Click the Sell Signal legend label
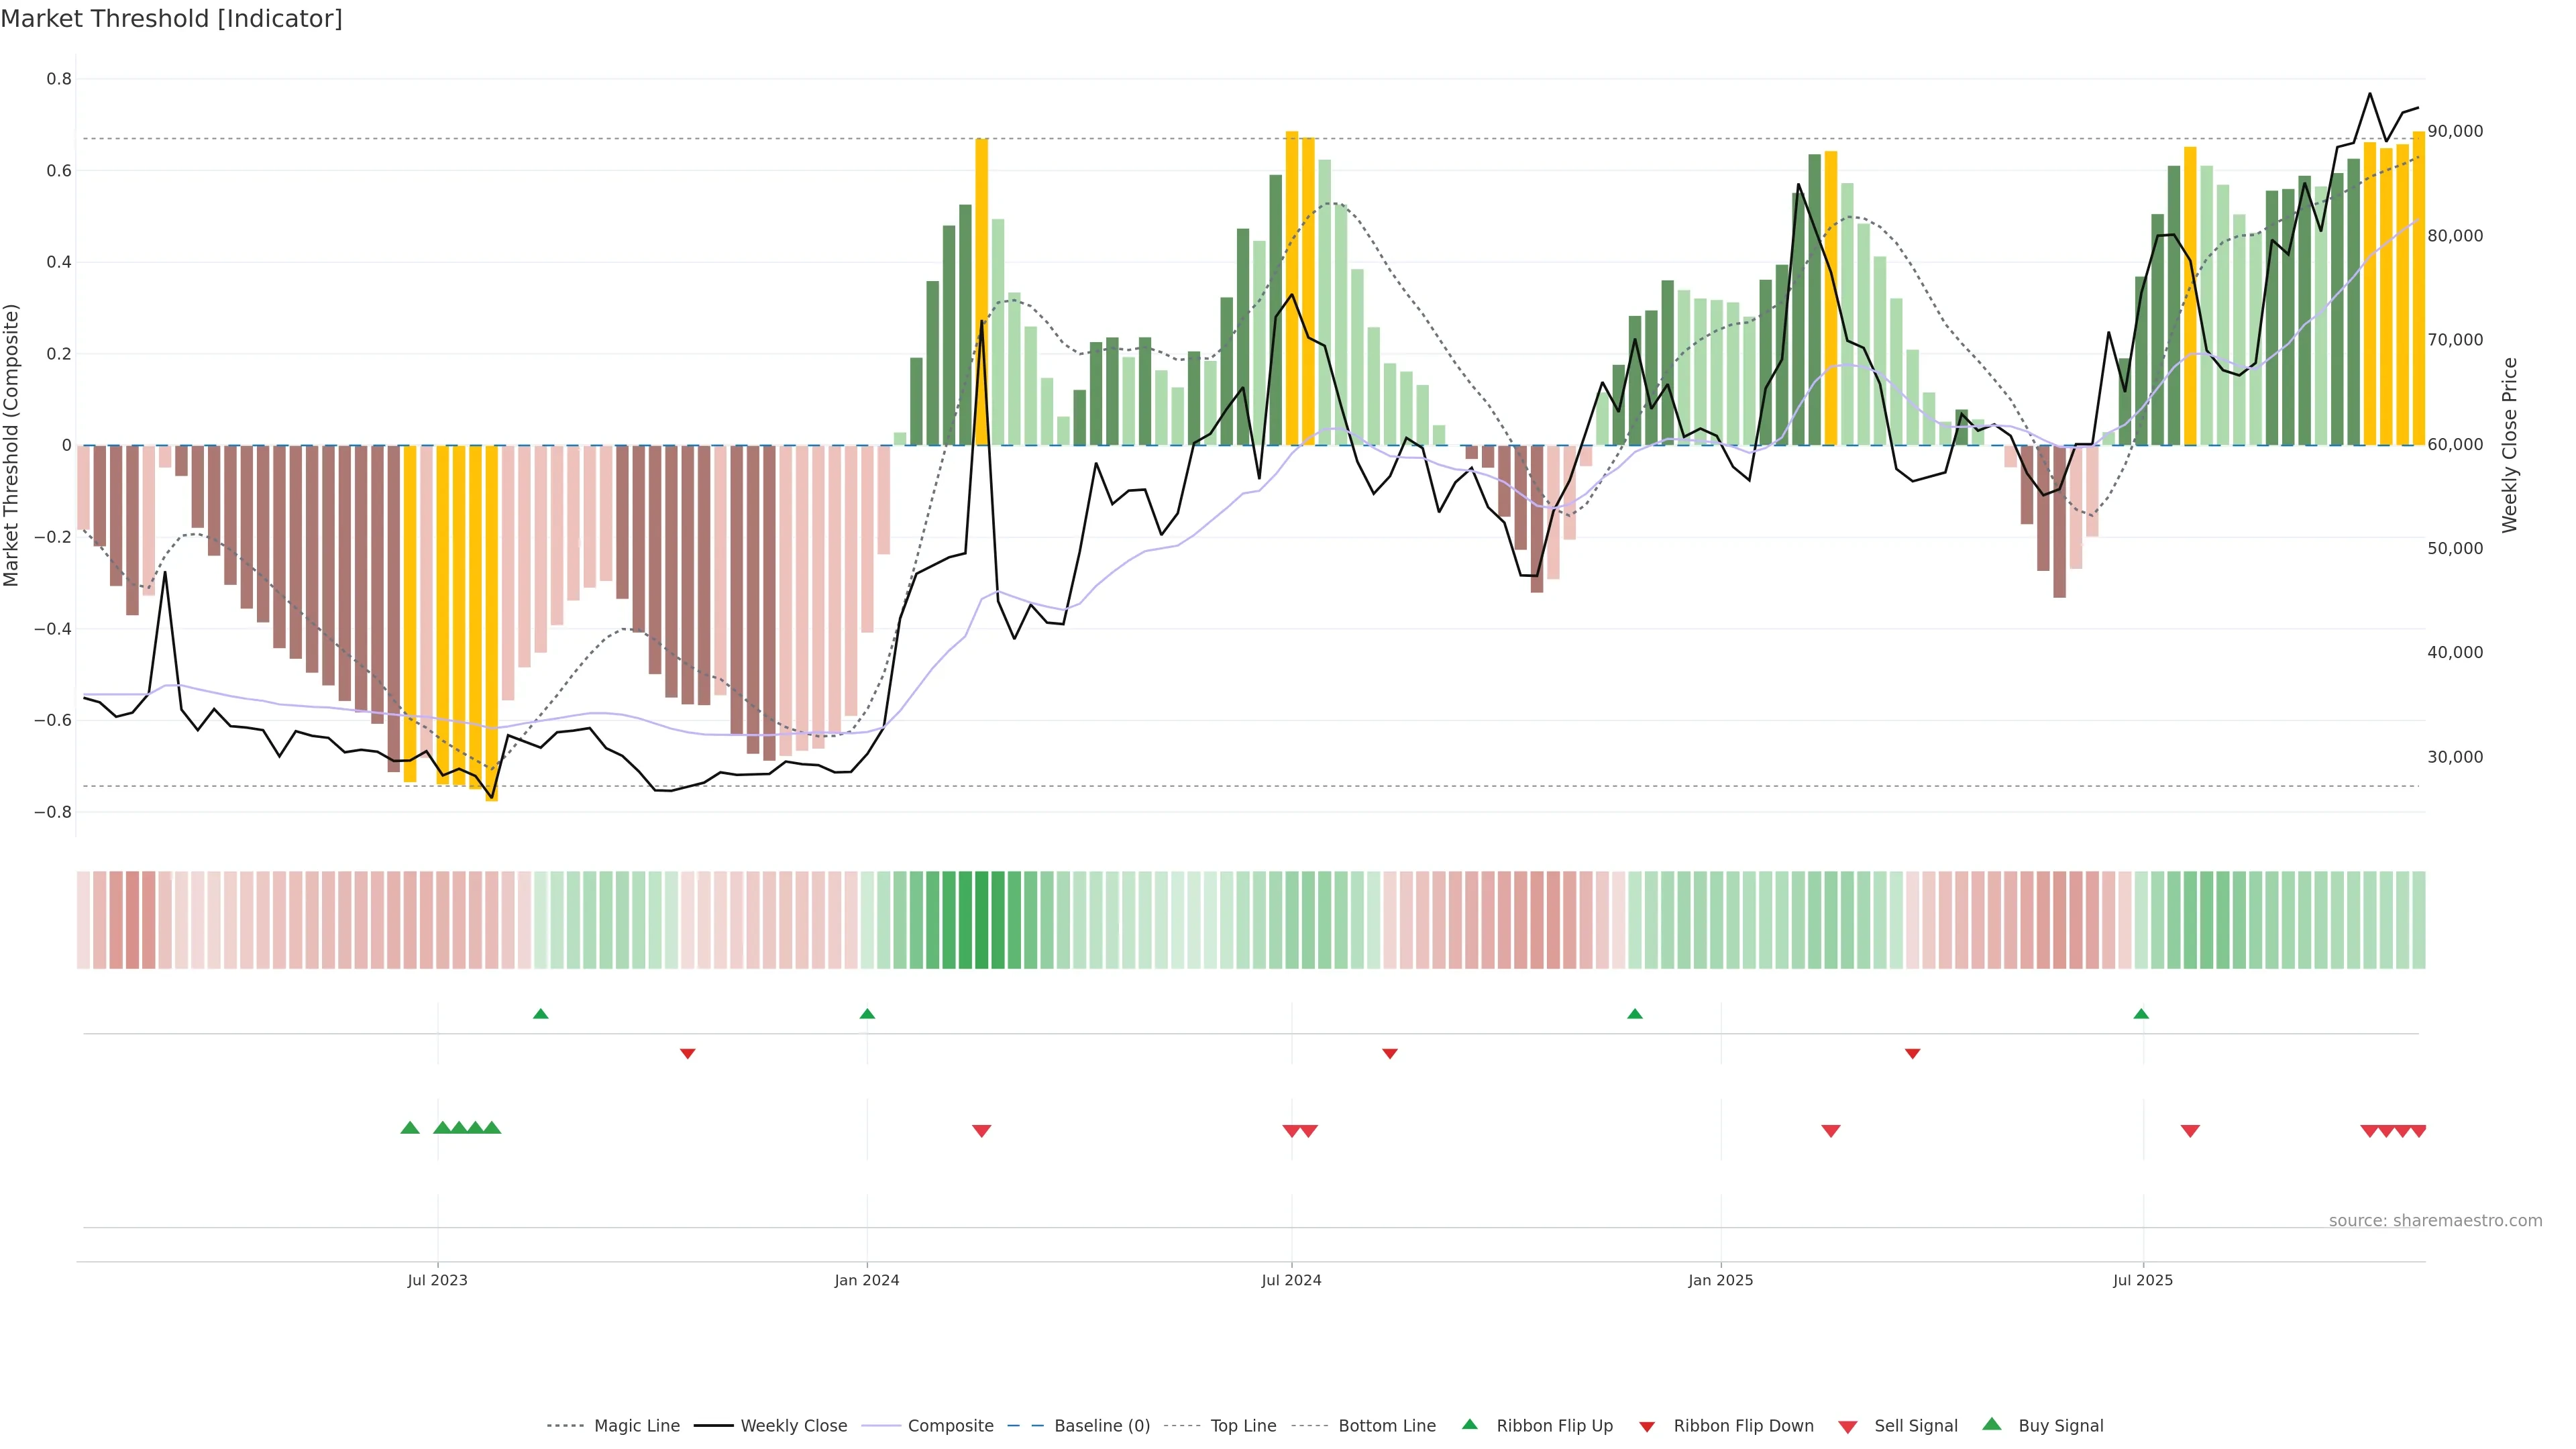 click(x=1915, y=1426)
